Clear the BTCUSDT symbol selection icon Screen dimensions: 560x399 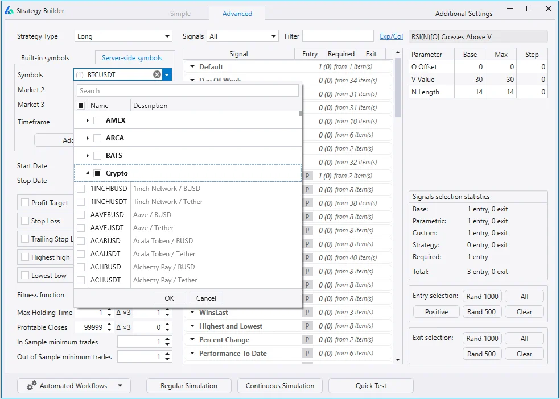(x=157, y=74)
